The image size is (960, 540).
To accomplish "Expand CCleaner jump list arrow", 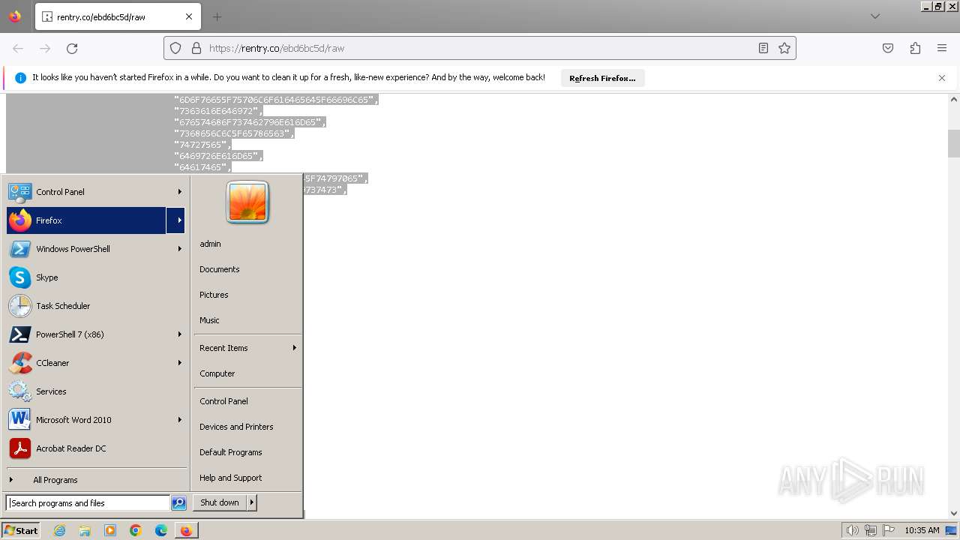I will pos(179,363).
